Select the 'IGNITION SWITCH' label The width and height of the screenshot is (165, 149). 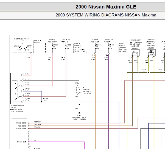pyautogui.click(x=38, y=42)
